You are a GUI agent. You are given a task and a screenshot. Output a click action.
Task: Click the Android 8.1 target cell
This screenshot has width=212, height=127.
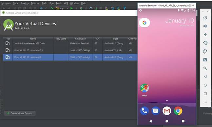pyautogui.click(x=115, y=43)
